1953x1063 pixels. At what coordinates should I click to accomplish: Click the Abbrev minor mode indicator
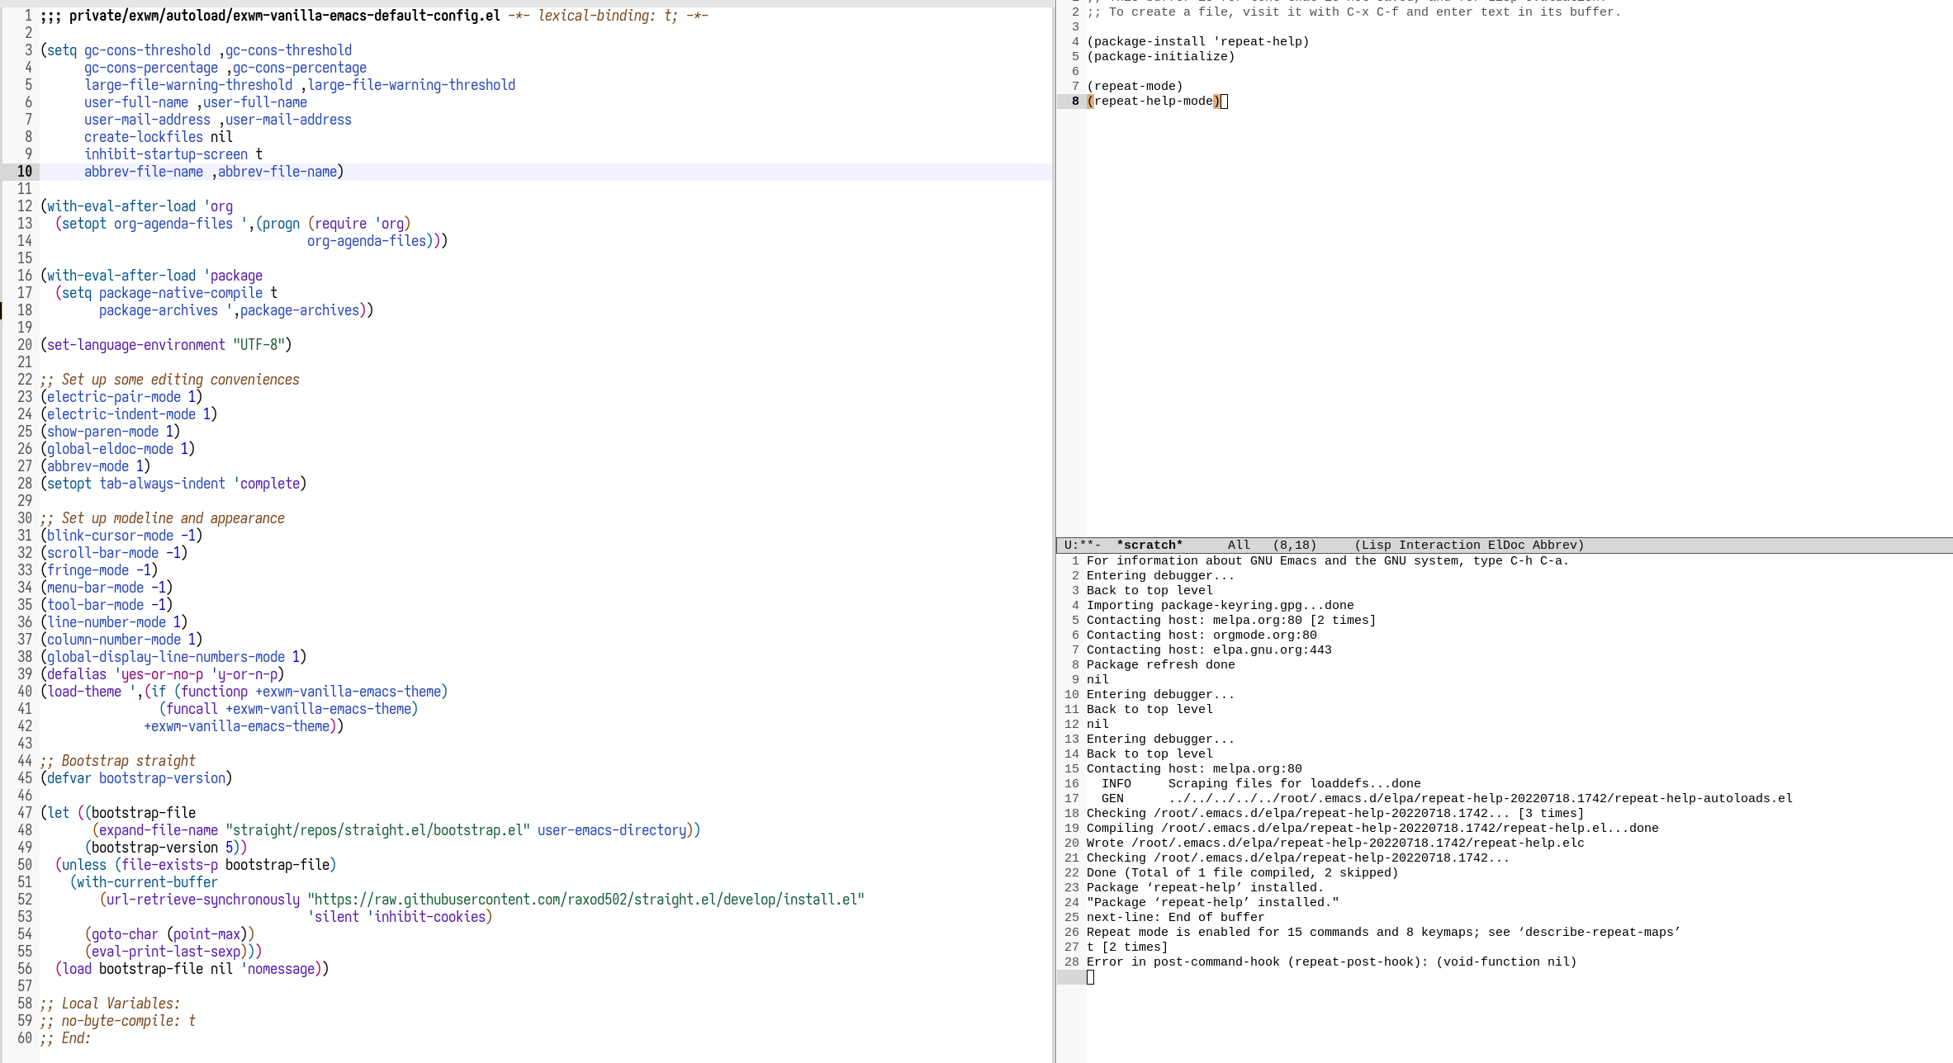(x=1554, y=545)
